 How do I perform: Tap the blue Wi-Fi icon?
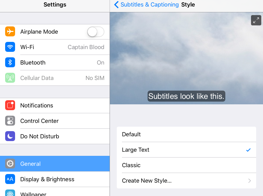tap(10, 47)
